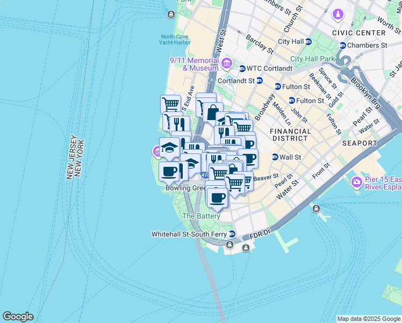This screenshot has width=402, height=323.
Task: Click the Broadway street label
Action: pos(264,107)
